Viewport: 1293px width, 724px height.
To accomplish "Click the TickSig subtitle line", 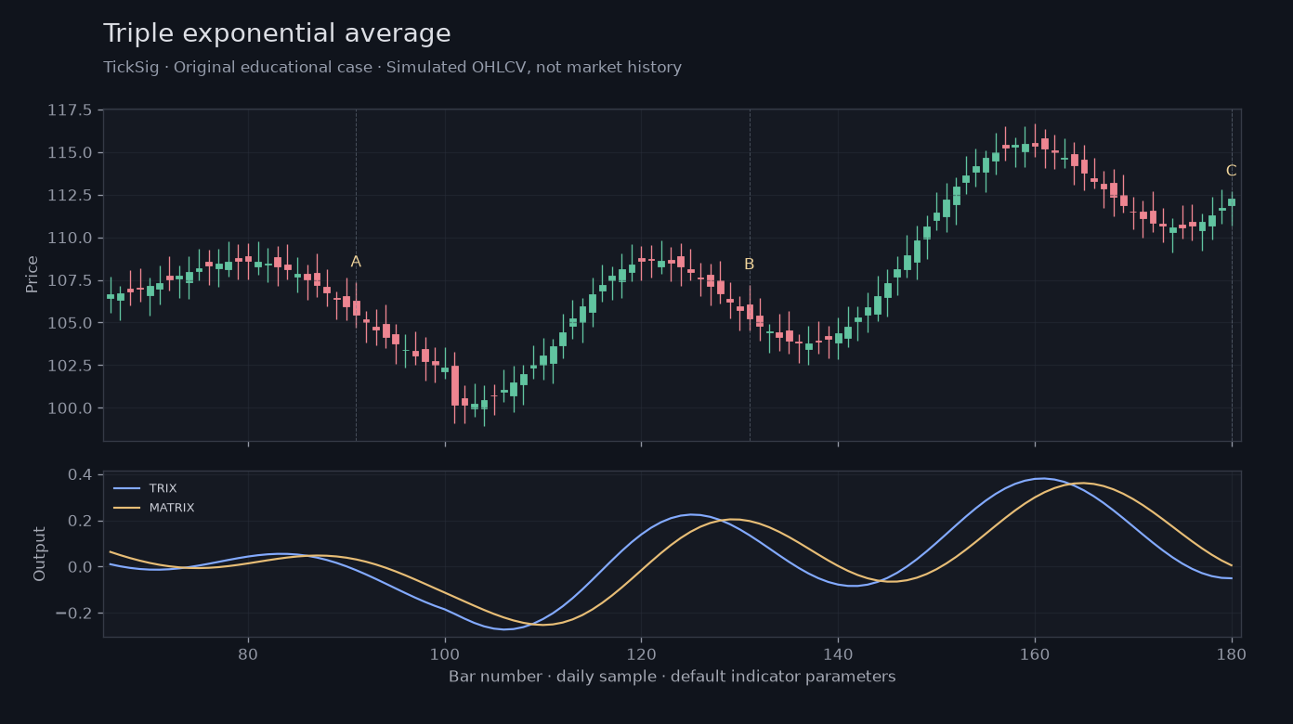I will [x=392, y=68].
